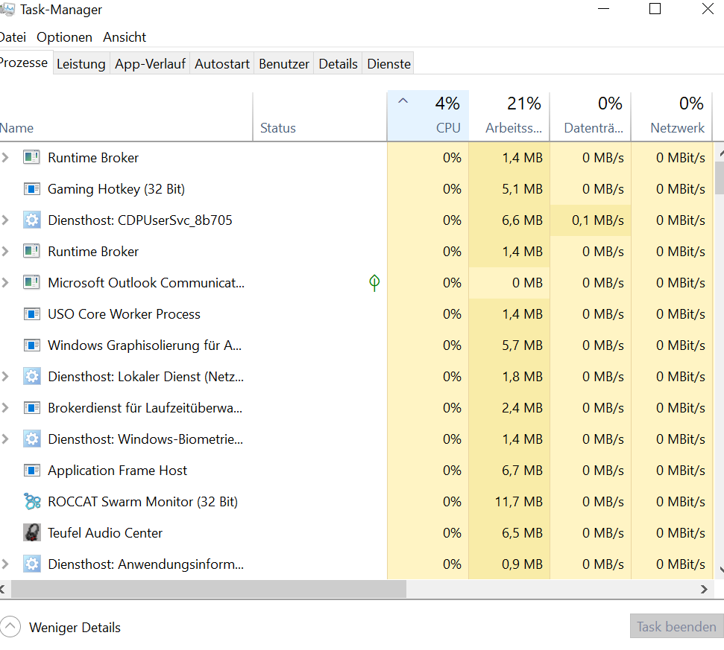Sort by Netzwerk column header

tap(672, 115)
